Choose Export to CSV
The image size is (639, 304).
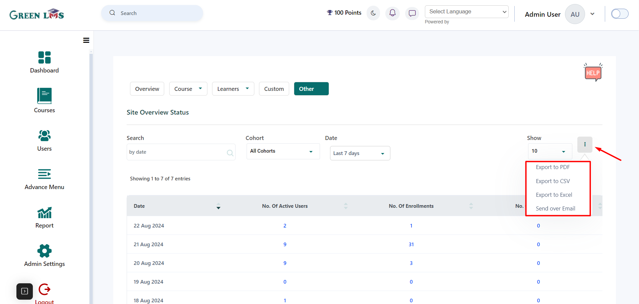pyautogui.click(x=553, y=181)
